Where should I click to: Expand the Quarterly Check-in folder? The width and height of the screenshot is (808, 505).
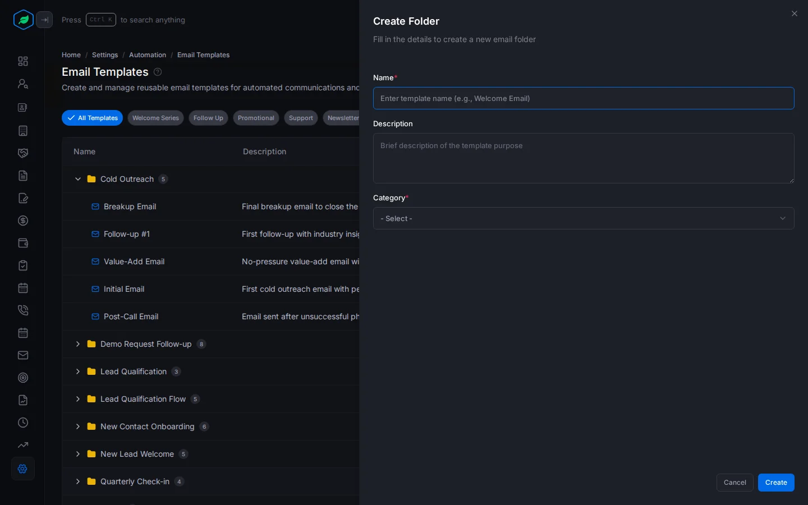pos(78,481)
